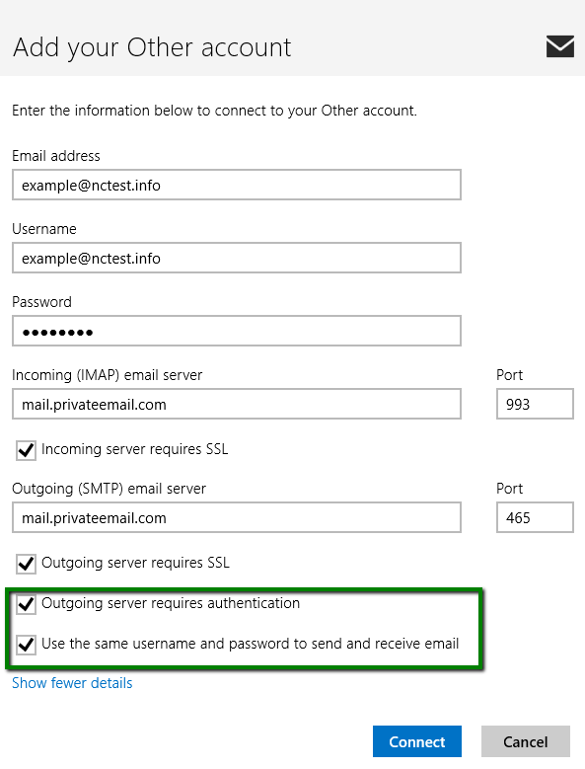Click the mail envelope icon
Image resolution: width=585 pixels, height=769 pixels.
[560, 46]
